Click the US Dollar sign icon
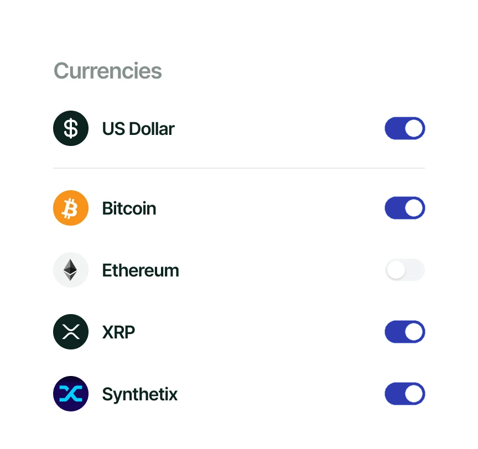The height and width of the screenshot is (449, 478). (x=71, y=128)
